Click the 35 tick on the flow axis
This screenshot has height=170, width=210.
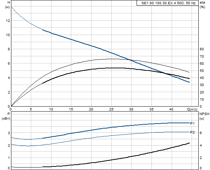(x=151, y=109)
